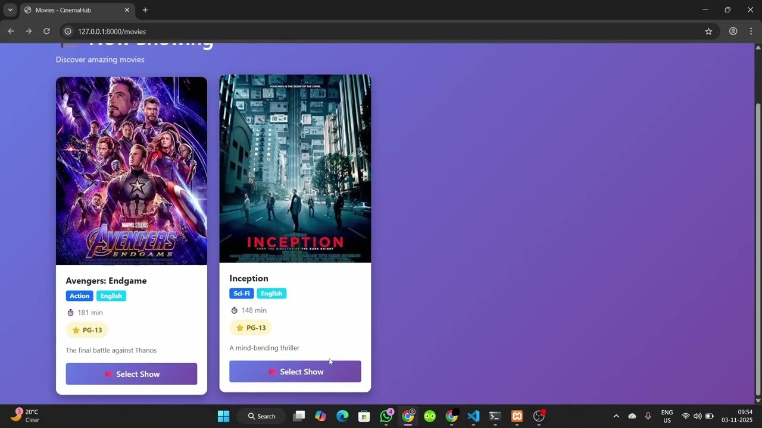762x428 pixels.
Task: Click the Sci-Fi genre tag
Action: click(x=242, y=294)
